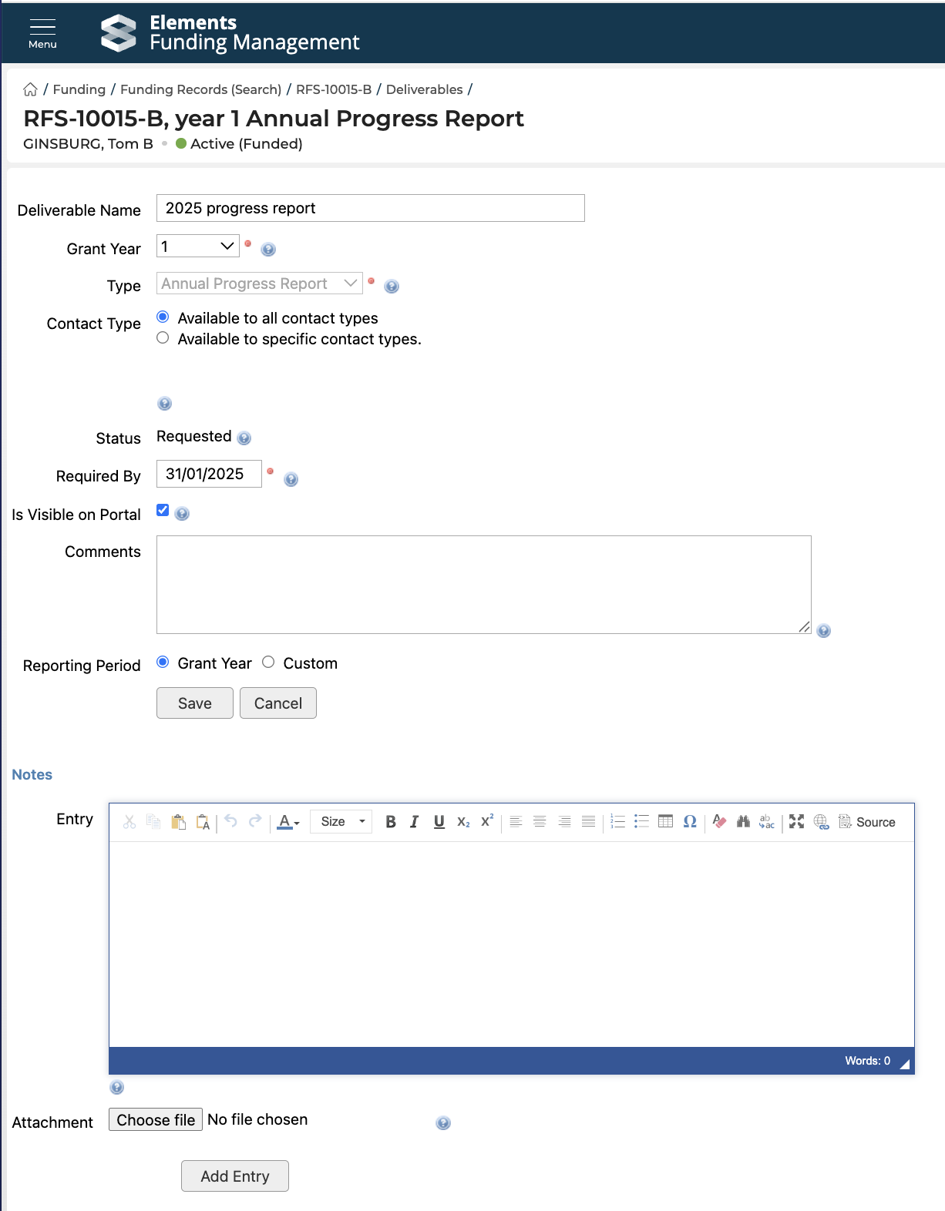Click the italic formatting icon
This screenshot has width=945, height=1211.
(415, 822)
